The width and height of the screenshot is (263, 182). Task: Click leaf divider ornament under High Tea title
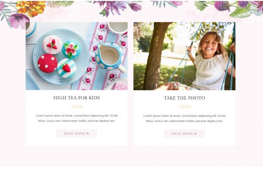click(x=77, y=106)
